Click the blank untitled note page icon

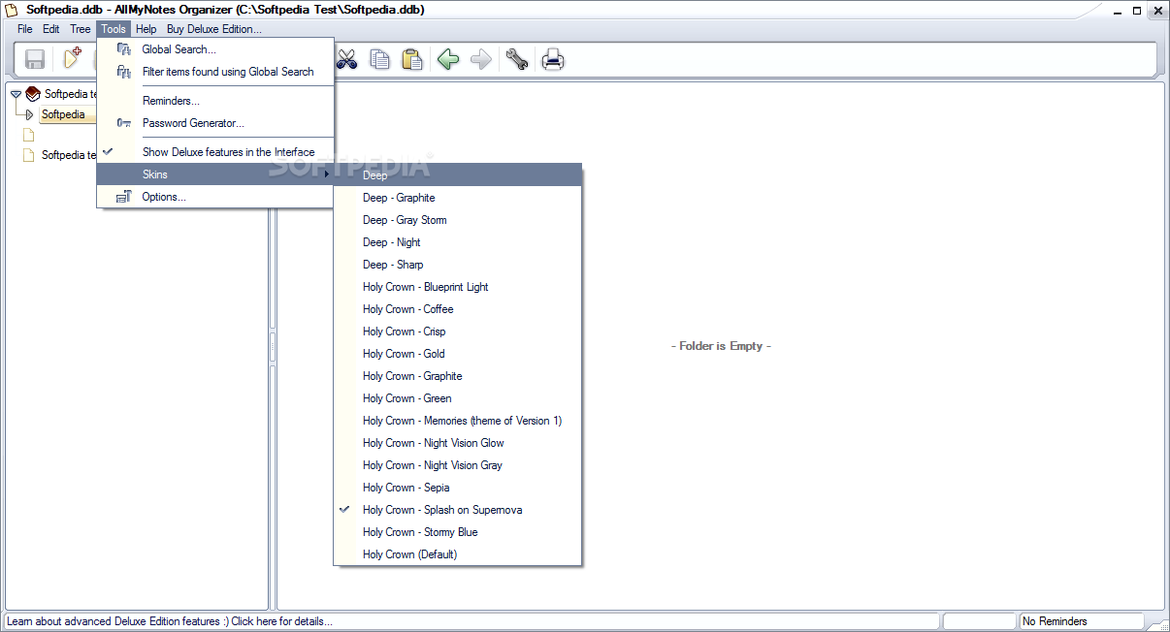[28, 135]
